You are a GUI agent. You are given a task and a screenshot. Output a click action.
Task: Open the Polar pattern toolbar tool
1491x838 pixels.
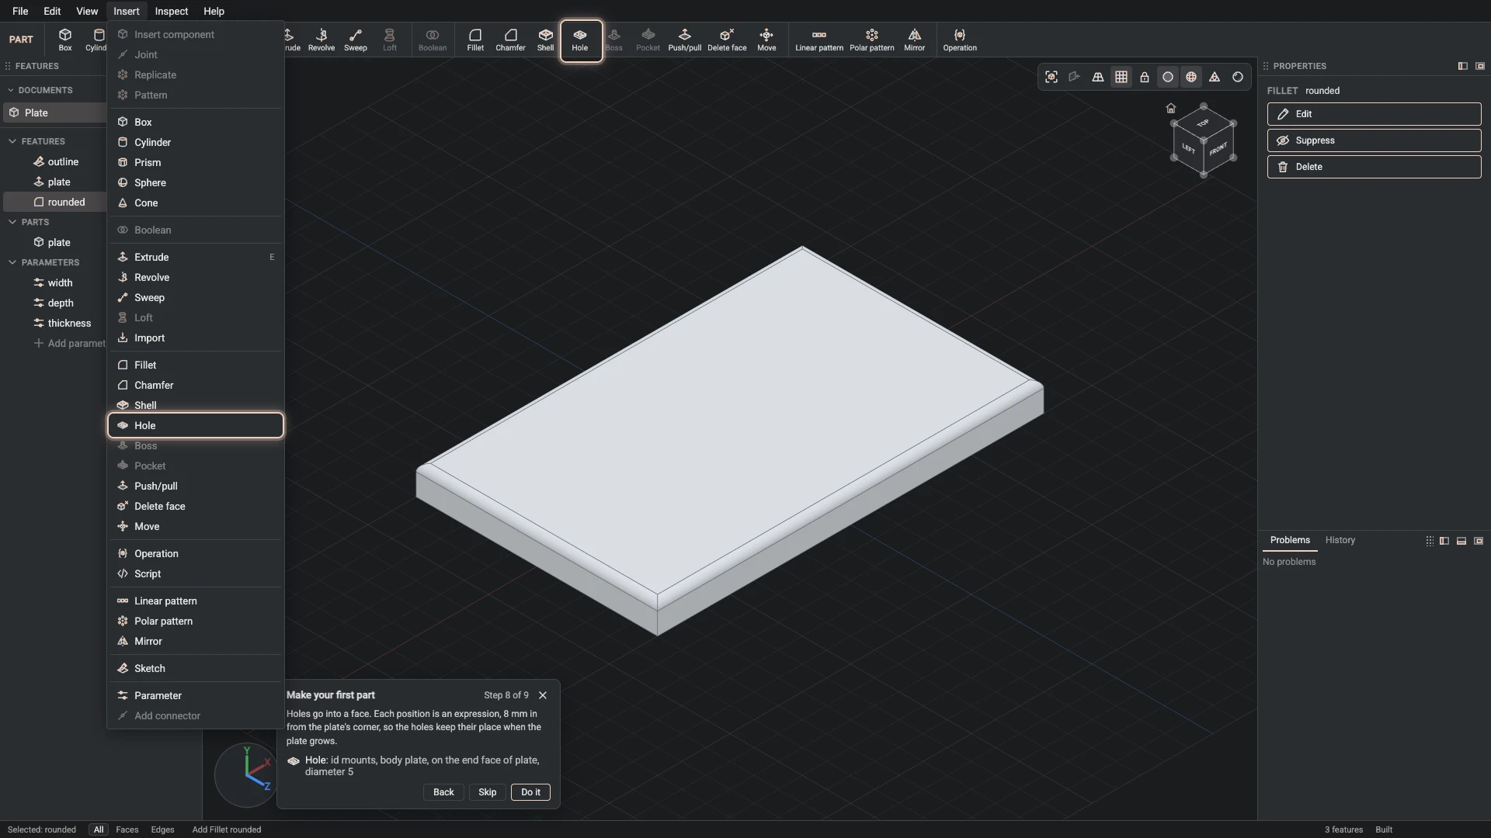pyautogui.click(x=871, y=40)
